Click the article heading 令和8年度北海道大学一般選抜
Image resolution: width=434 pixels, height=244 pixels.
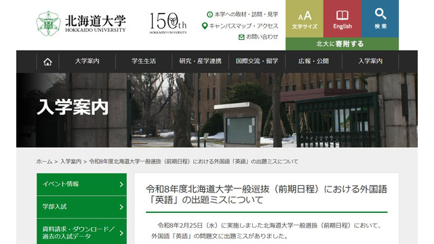(x=267, y=195)
